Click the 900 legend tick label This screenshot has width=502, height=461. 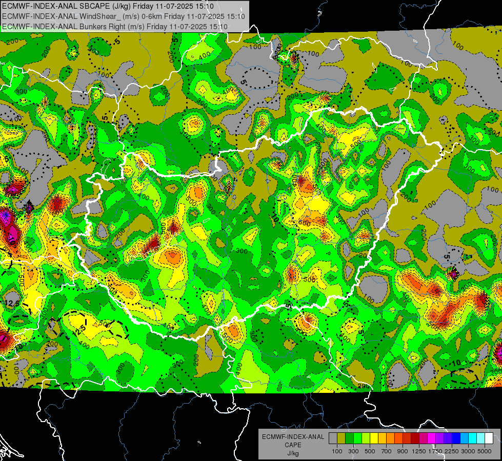(403, 451)
